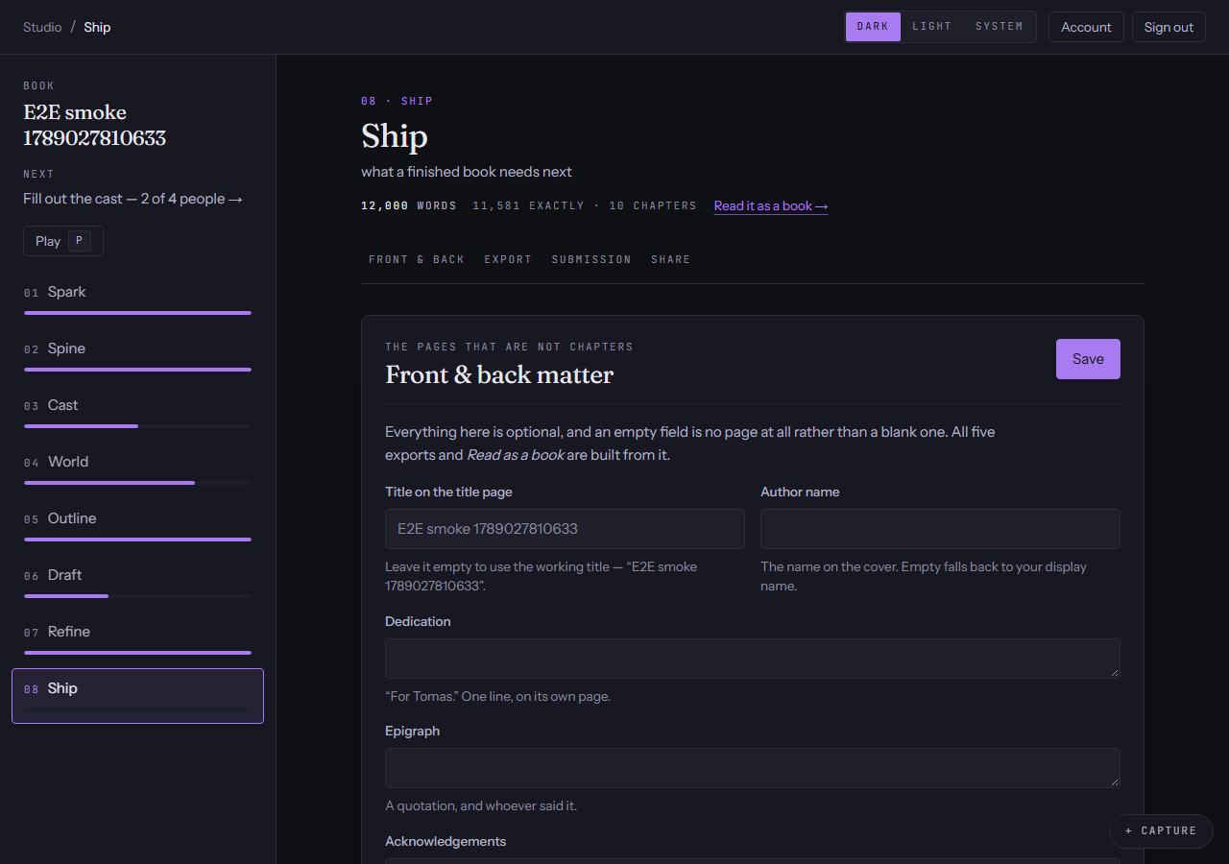Click into the Epigraph text area
1229x864 pixels.
click(753, 768)
